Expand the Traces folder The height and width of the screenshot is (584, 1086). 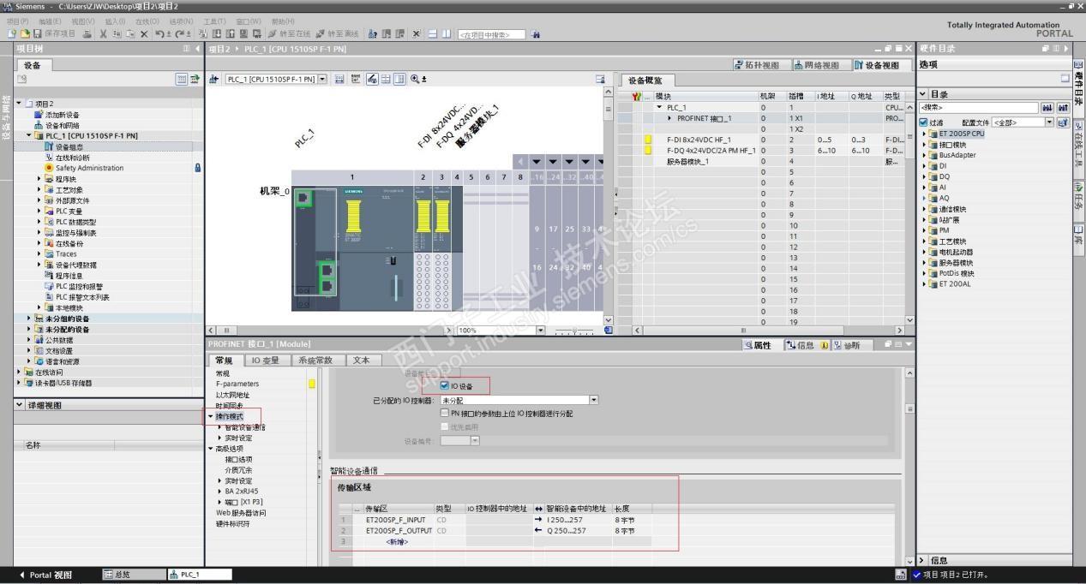click(39, 253)
